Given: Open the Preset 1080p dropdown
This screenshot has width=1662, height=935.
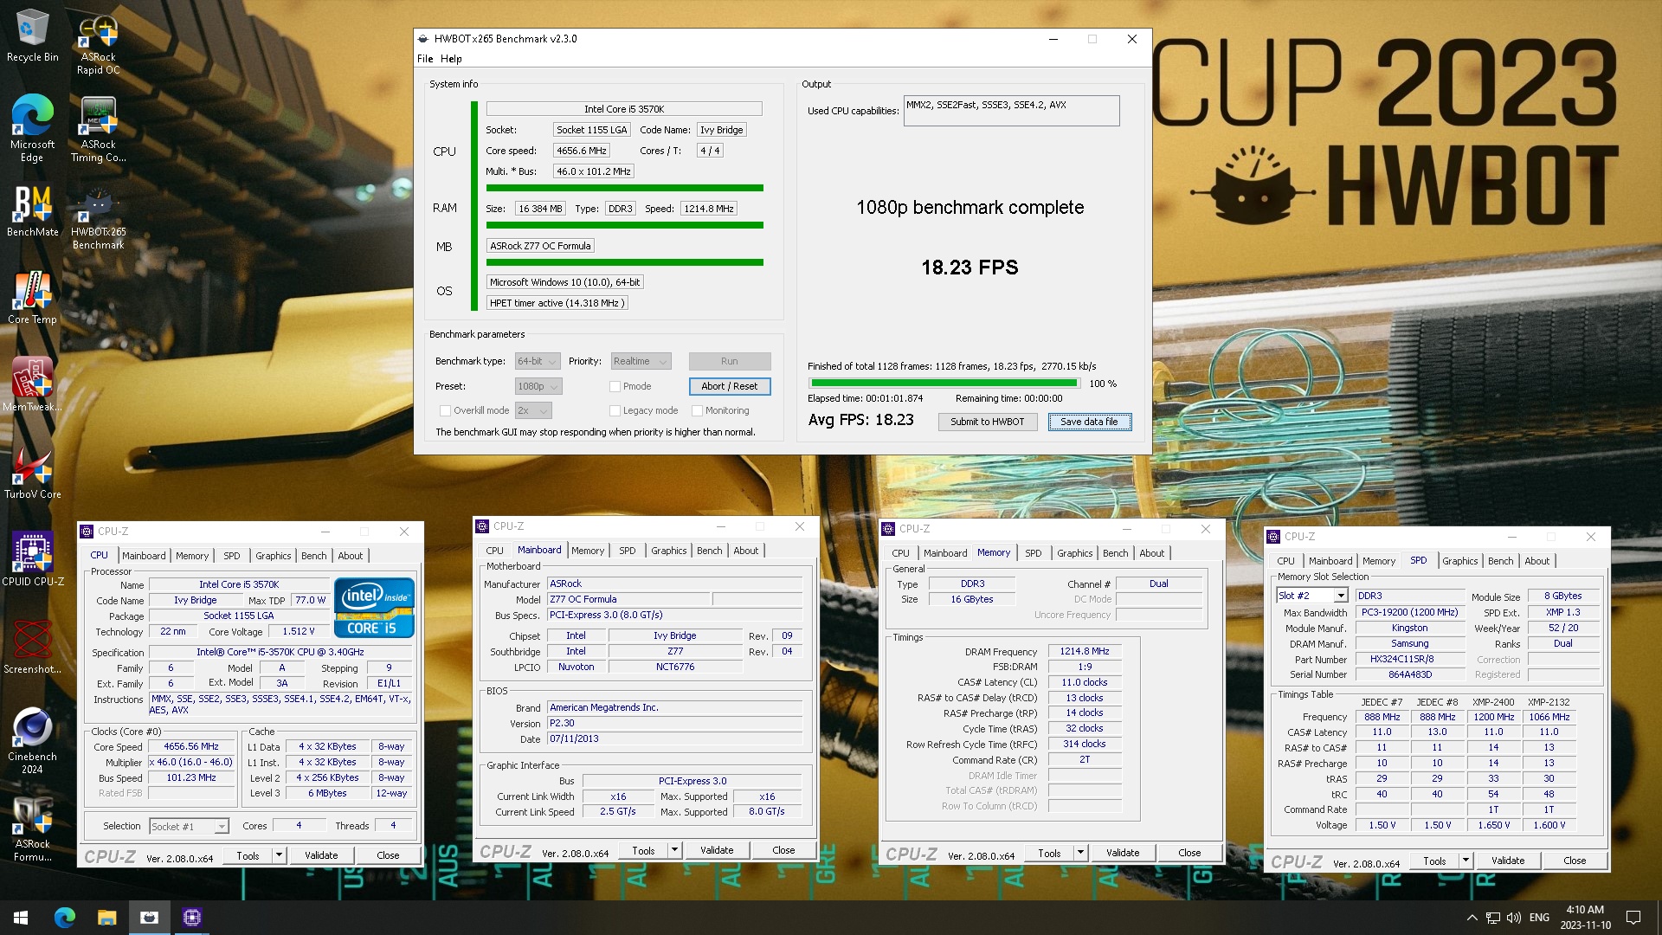Looking at the screenshot, I should point(538,386).
